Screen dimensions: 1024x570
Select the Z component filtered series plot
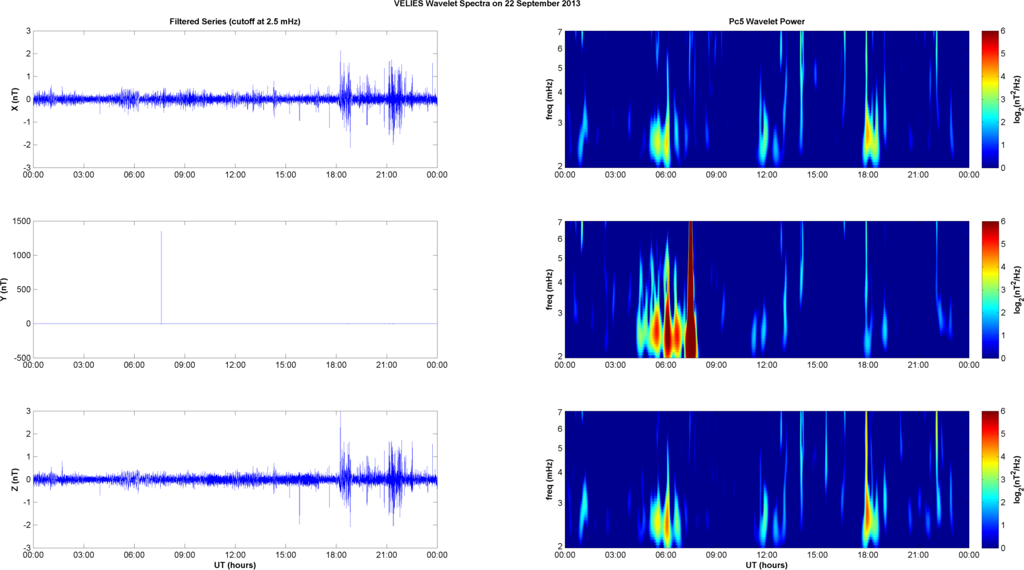pos(235,480)
